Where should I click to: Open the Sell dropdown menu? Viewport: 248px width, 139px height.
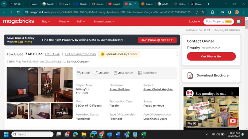[x=81, y=21]
